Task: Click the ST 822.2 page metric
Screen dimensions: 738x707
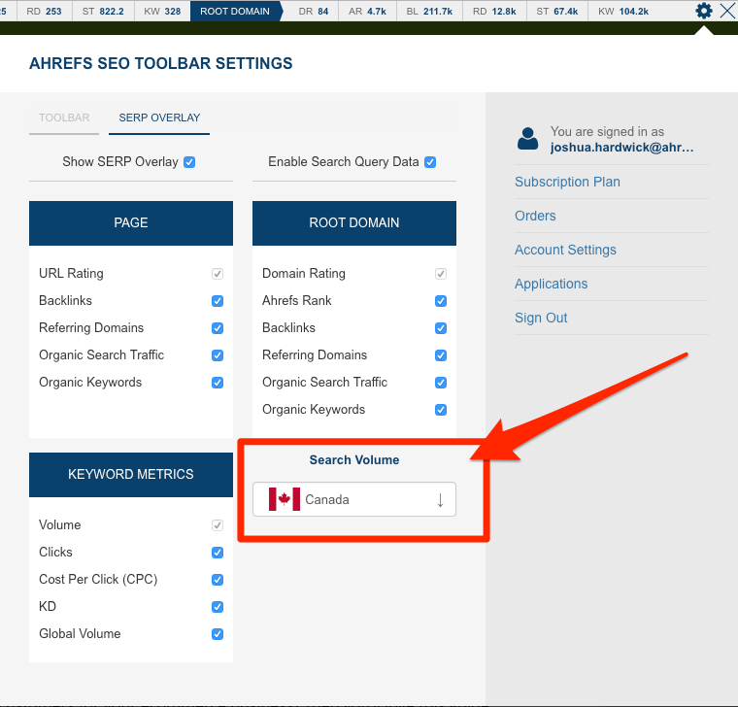Action: click(x=103, y=11)
